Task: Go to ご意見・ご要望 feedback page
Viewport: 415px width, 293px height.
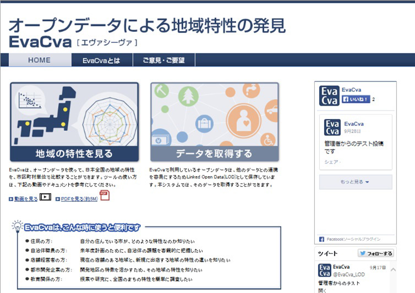Action: (163, 60)
